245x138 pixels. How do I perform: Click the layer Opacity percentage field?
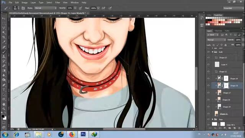click(x=238, y=40)
